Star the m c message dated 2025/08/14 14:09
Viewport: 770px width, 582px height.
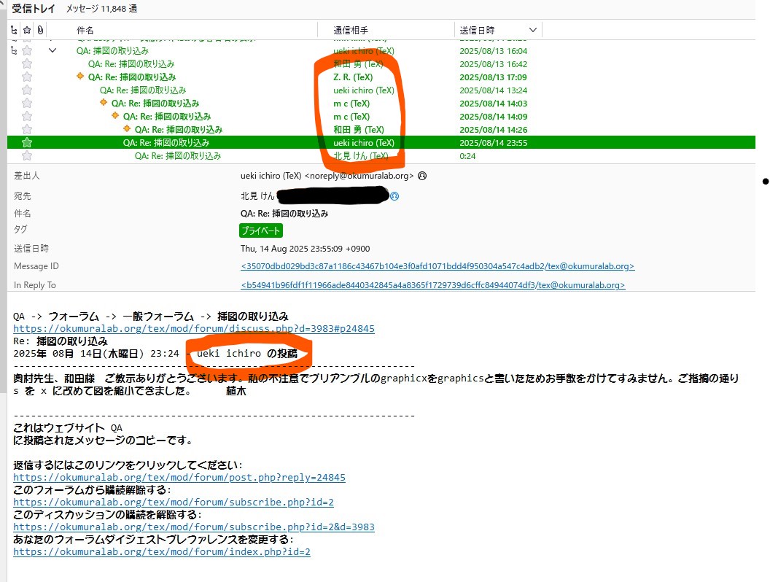pos(27,117)
